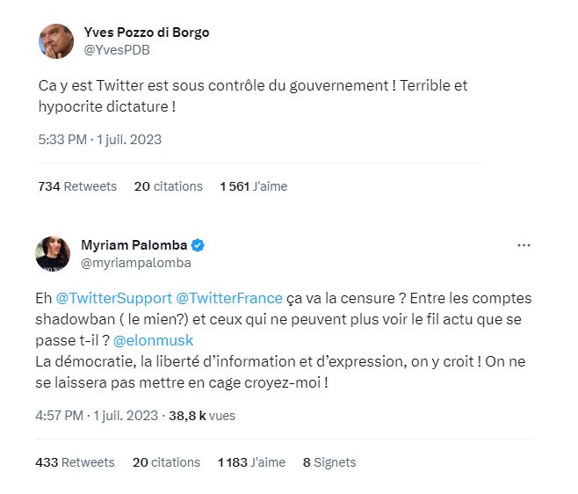Open the @elonmusk mention
Viewport: 578px width, 494px height.
tap(153, 340)
